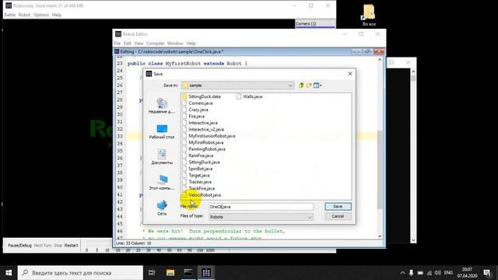Select Crazy.java in file list
Viewport: 498px width, 280px height.
pos(195,110)
